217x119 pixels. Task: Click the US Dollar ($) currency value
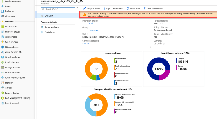coord(159,43)
